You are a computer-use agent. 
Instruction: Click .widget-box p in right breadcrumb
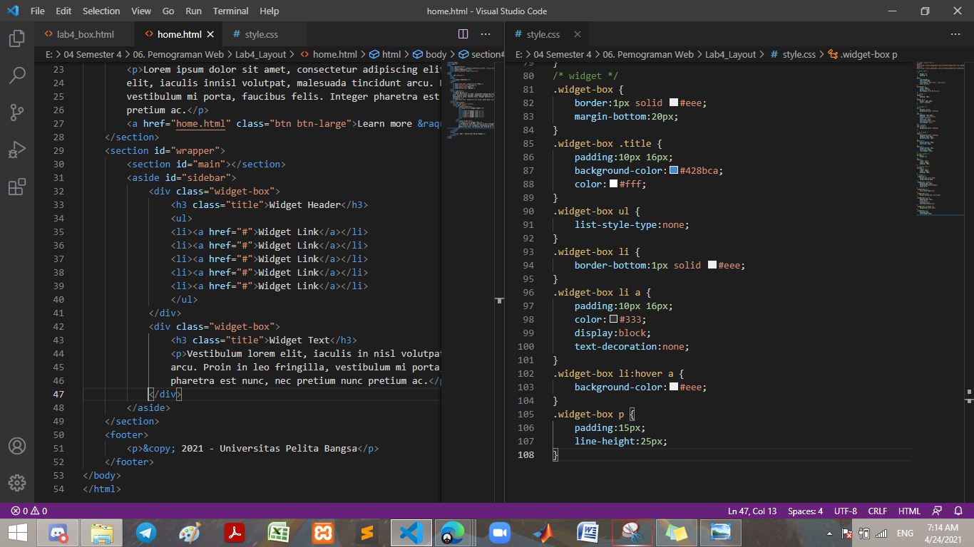coord(862,54)
